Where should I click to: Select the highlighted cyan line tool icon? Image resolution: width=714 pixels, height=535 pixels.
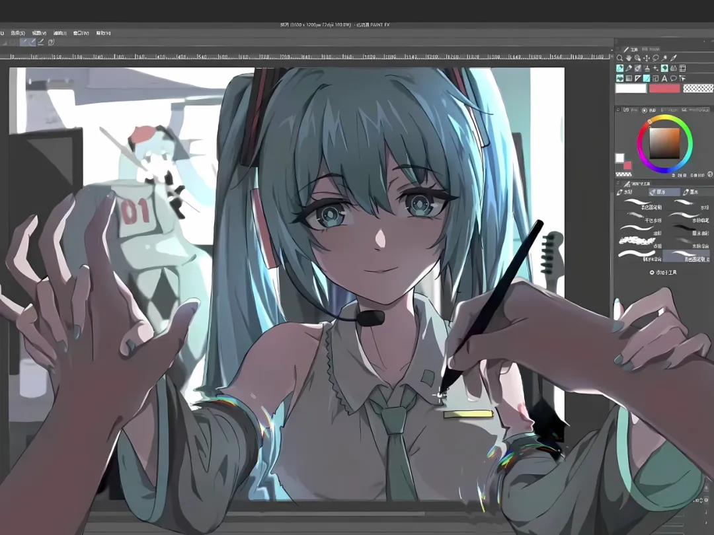647,78
